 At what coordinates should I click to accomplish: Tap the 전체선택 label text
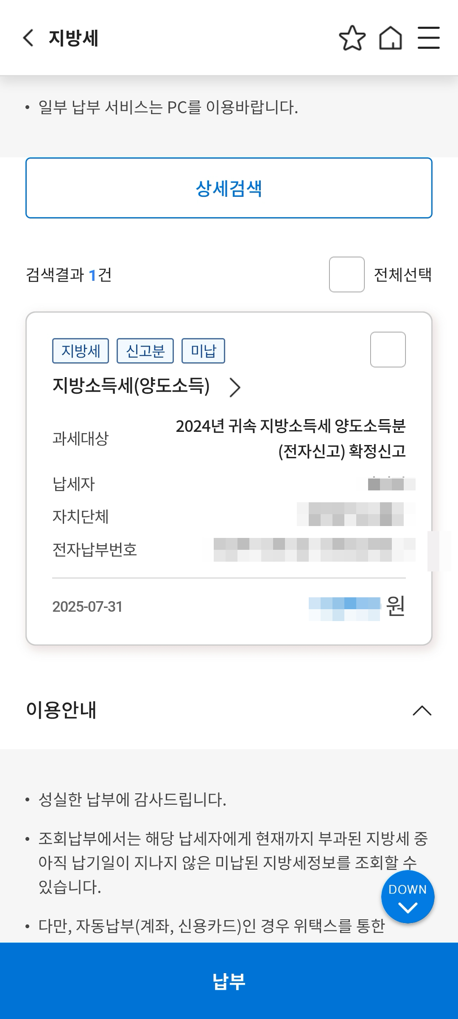402,274
